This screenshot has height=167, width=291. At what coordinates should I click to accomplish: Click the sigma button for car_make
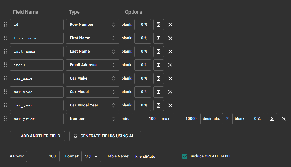tap(159, 78)
